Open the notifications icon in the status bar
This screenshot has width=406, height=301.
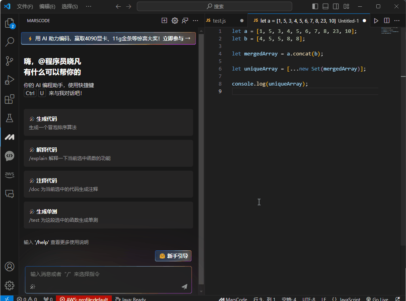point(398,299)
